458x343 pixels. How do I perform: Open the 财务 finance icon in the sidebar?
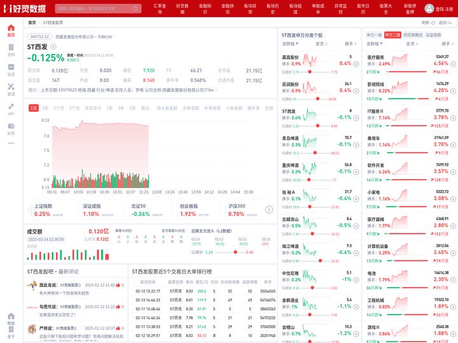coord(11,129)
